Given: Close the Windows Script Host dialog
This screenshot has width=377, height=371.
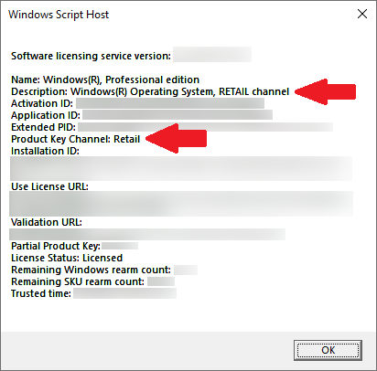Looking at the screenshot, I should pyautogui.click(x=362, y=14).
